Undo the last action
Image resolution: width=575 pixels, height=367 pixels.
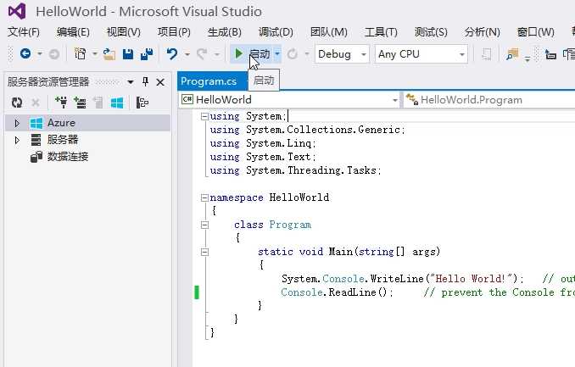click(172, 54)
